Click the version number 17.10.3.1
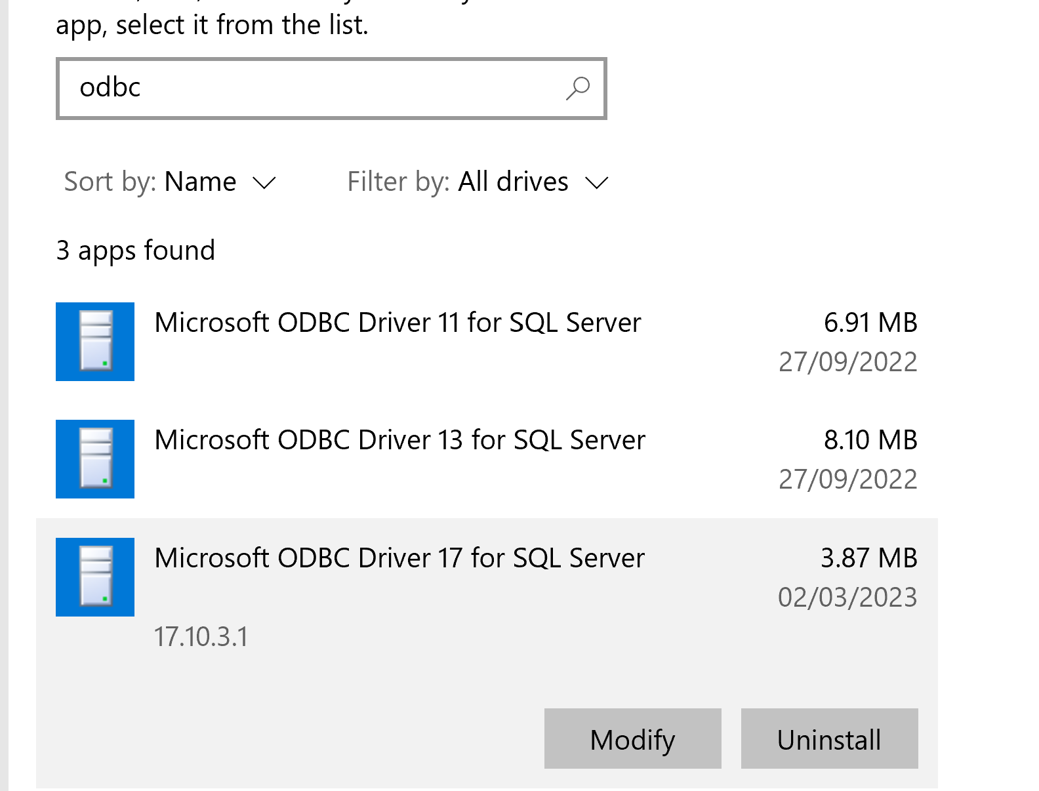 pos(201,637)
